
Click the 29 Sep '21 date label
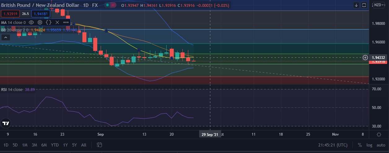(x=210, y=134)
